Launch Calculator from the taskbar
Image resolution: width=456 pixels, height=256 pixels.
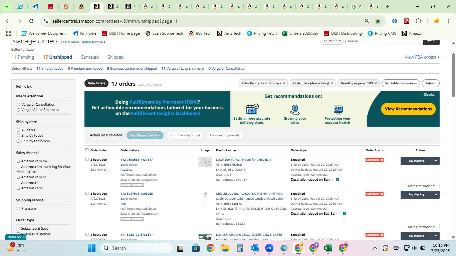pyautogui.click(x=240, y=248)
